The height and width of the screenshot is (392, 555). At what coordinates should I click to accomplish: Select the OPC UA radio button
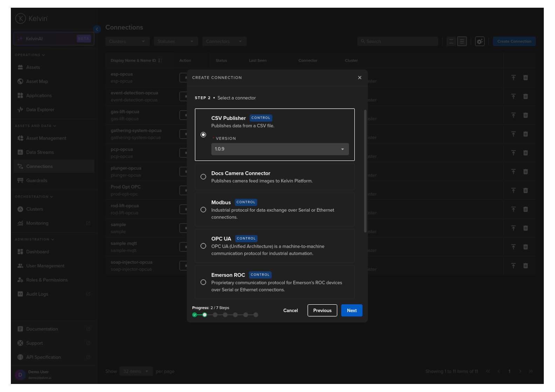pos(203,246)
